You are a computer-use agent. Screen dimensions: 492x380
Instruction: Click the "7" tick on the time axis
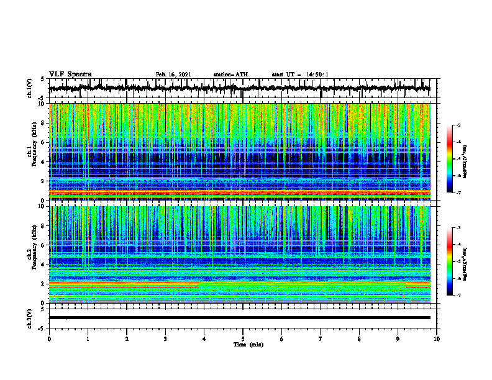[321, 339]
